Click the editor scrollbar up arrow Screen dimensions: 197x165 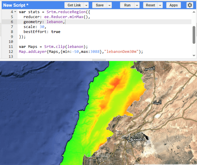point(194,12)
